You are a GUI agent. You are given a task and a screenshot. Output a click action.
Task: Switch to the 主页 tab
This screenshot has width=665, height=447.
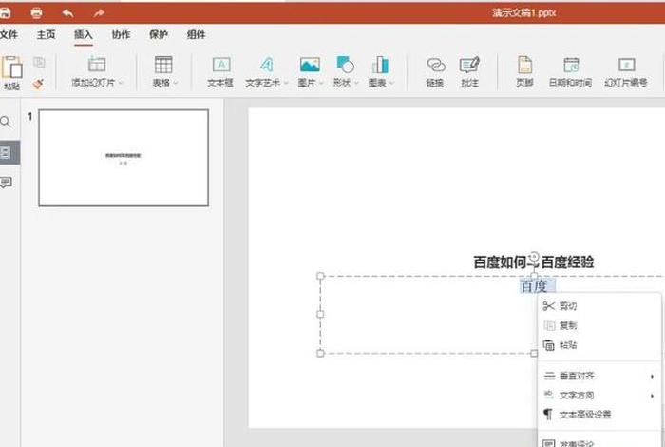(x=46, y=35)
